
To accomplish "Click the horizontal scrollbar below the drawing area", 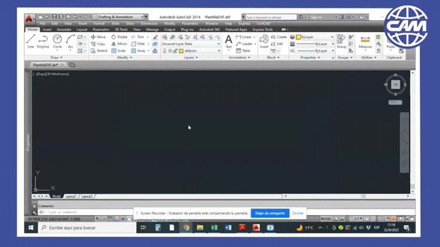I will coord(347,196).
